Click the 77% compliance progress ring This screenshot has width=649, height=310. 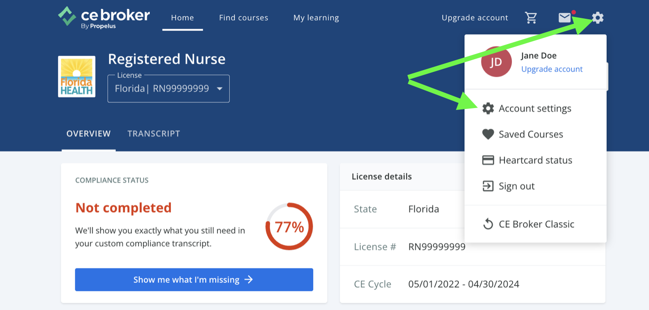(x=289, y=227)
